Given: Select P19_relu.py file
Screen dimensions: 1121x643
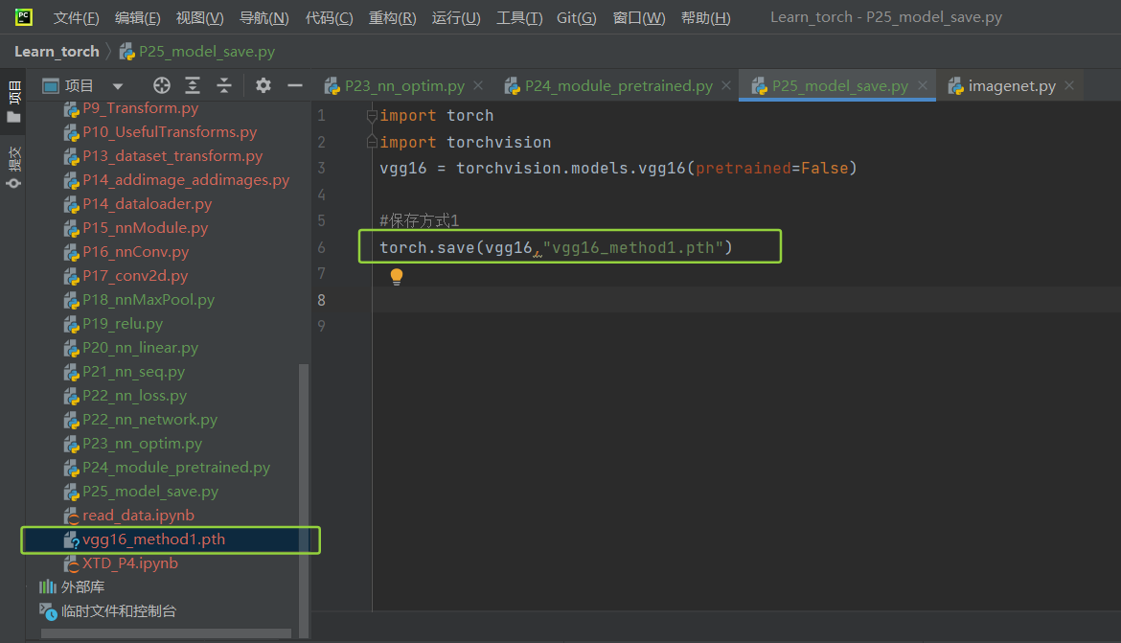Looking at the screenshot, I should [123, 324].
